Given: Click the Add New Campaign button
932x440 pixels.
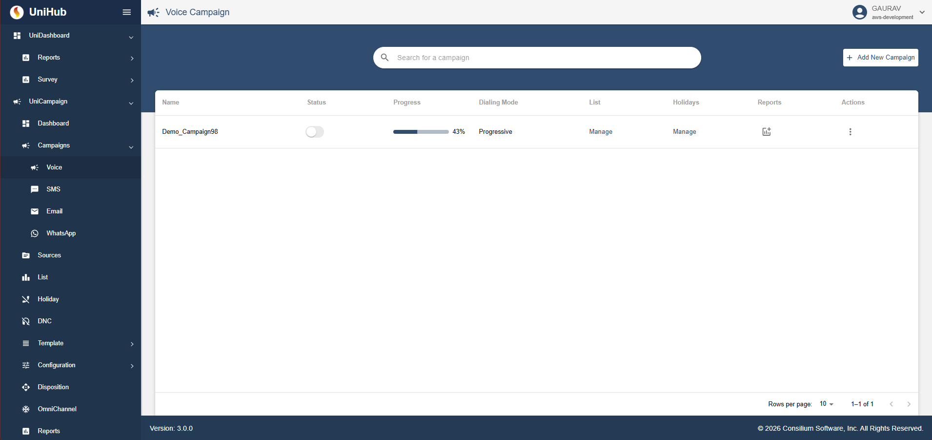Looking at the screenshot, I should 880,57.
